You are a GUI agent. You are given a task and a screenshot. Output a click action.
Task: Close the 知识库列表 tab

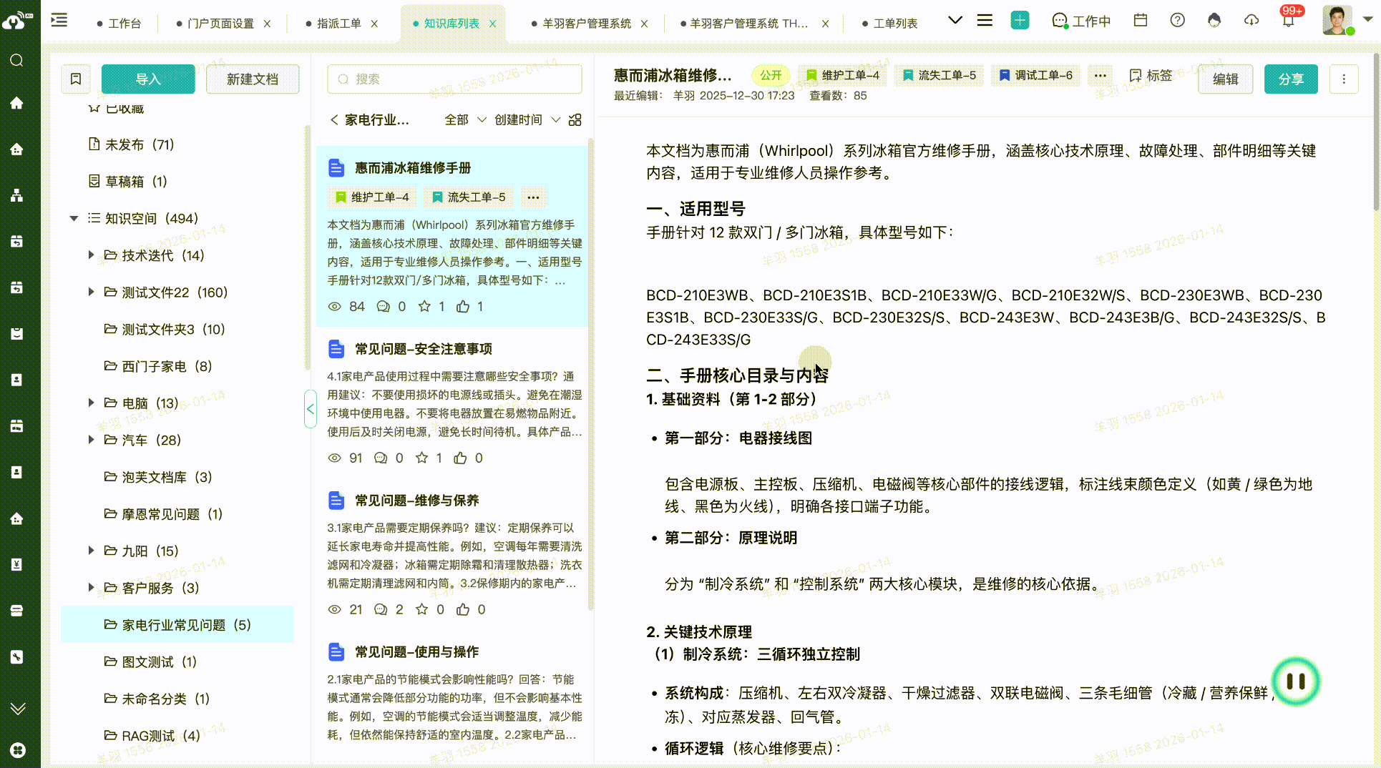[x=492, y=24]
